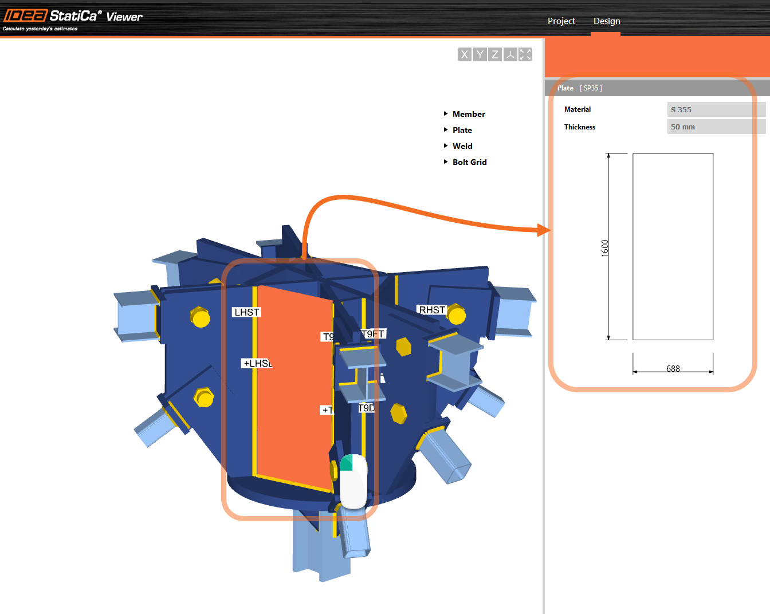The width and height of the screenshot is (770, 614).
Task: Expand the Weld section
Action: [458, 146]
